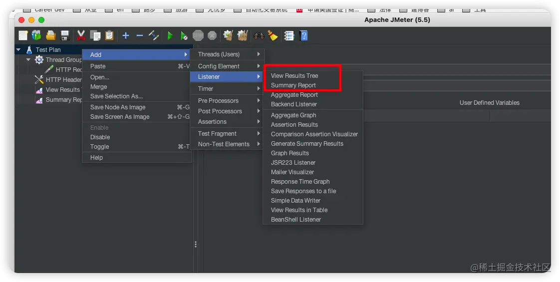
Task: Select the Test Plan flask icon
Action: tap(29, 49)
